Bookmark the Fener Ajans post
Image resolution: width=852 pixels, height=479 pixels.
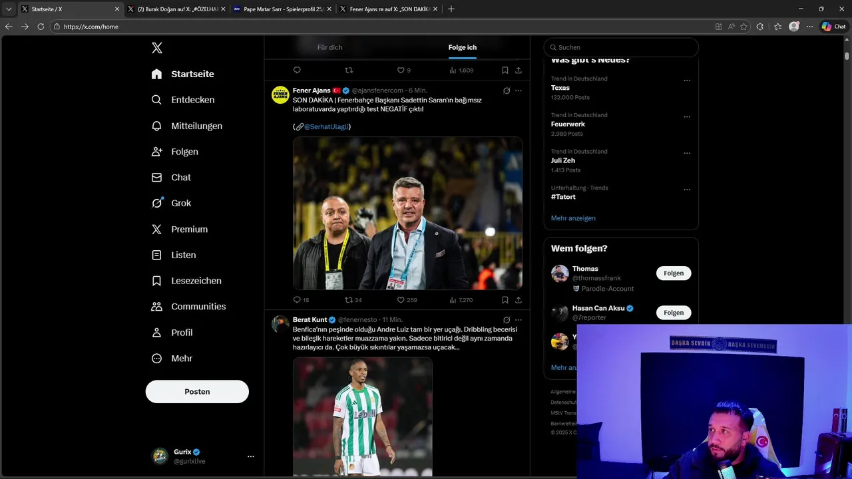(x=505, y=300)
